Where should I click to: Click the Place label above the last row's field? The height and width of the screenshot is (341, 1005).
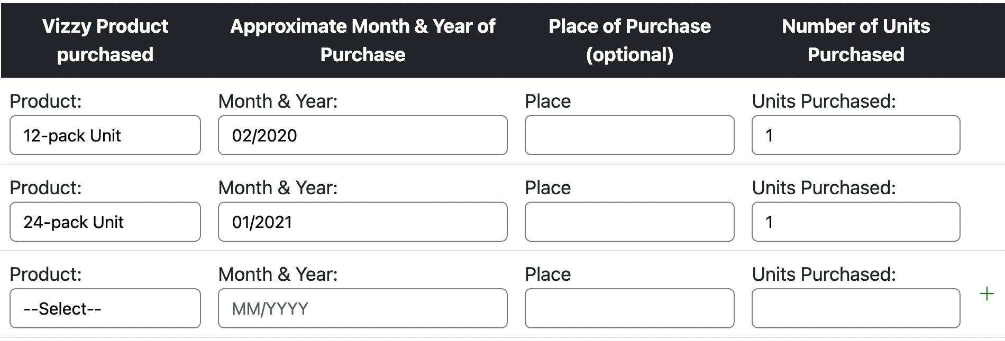pos(547,274)
